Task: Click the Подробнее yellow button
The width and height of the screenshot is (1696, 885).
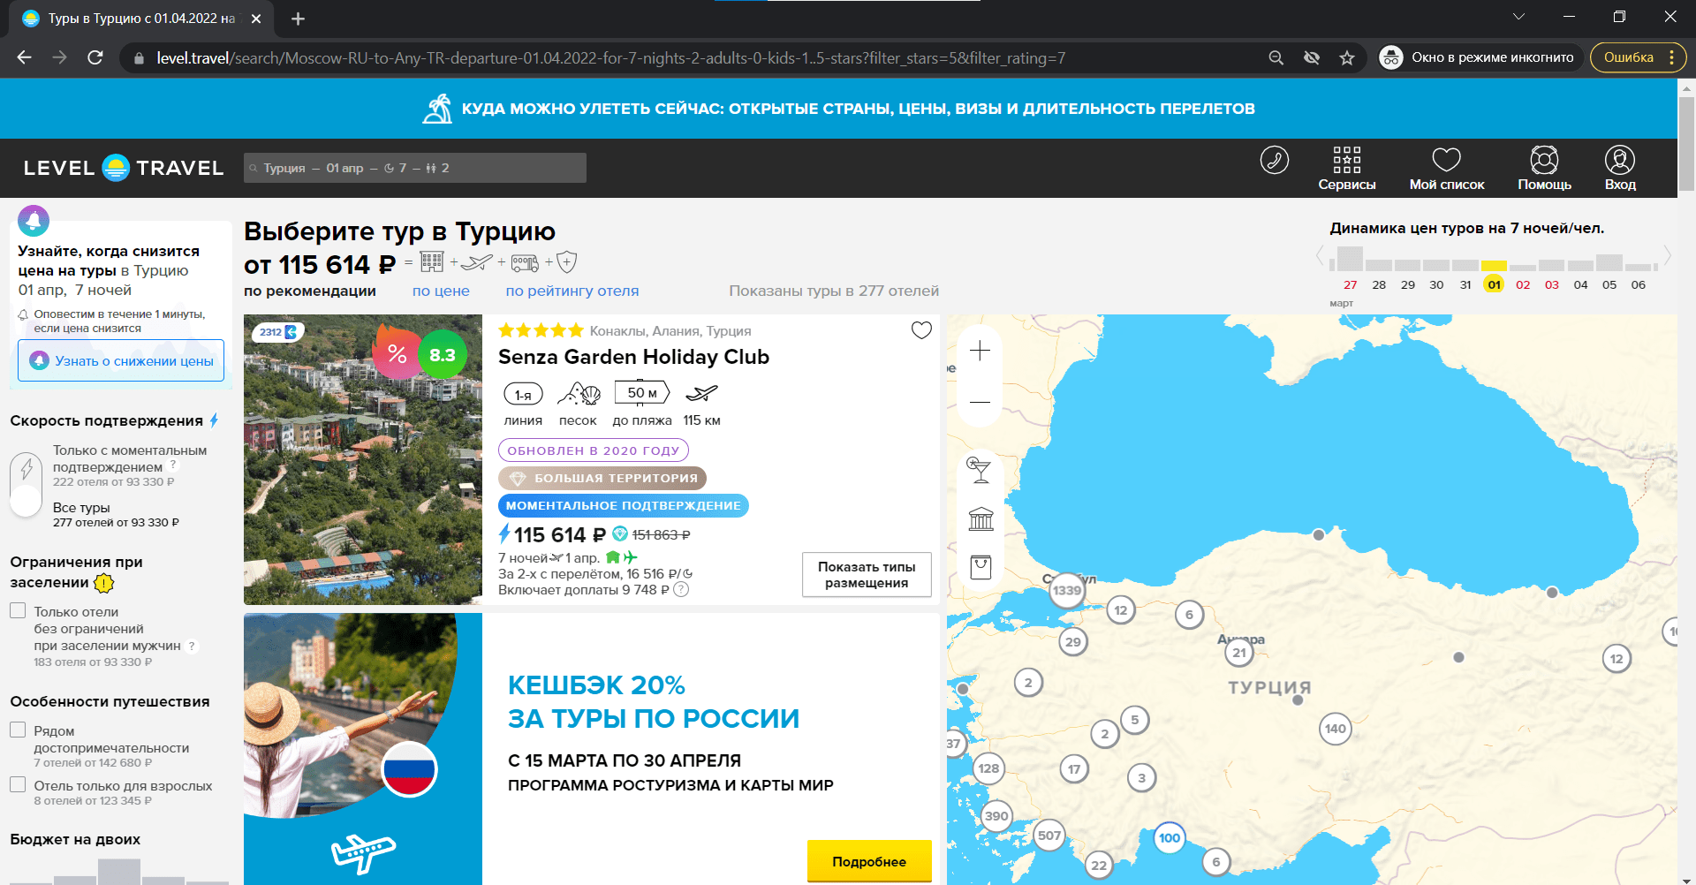Action: point(869,861)
